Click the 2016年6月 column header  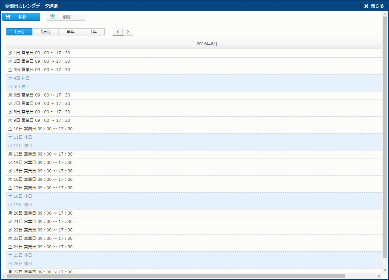(207, 44)
